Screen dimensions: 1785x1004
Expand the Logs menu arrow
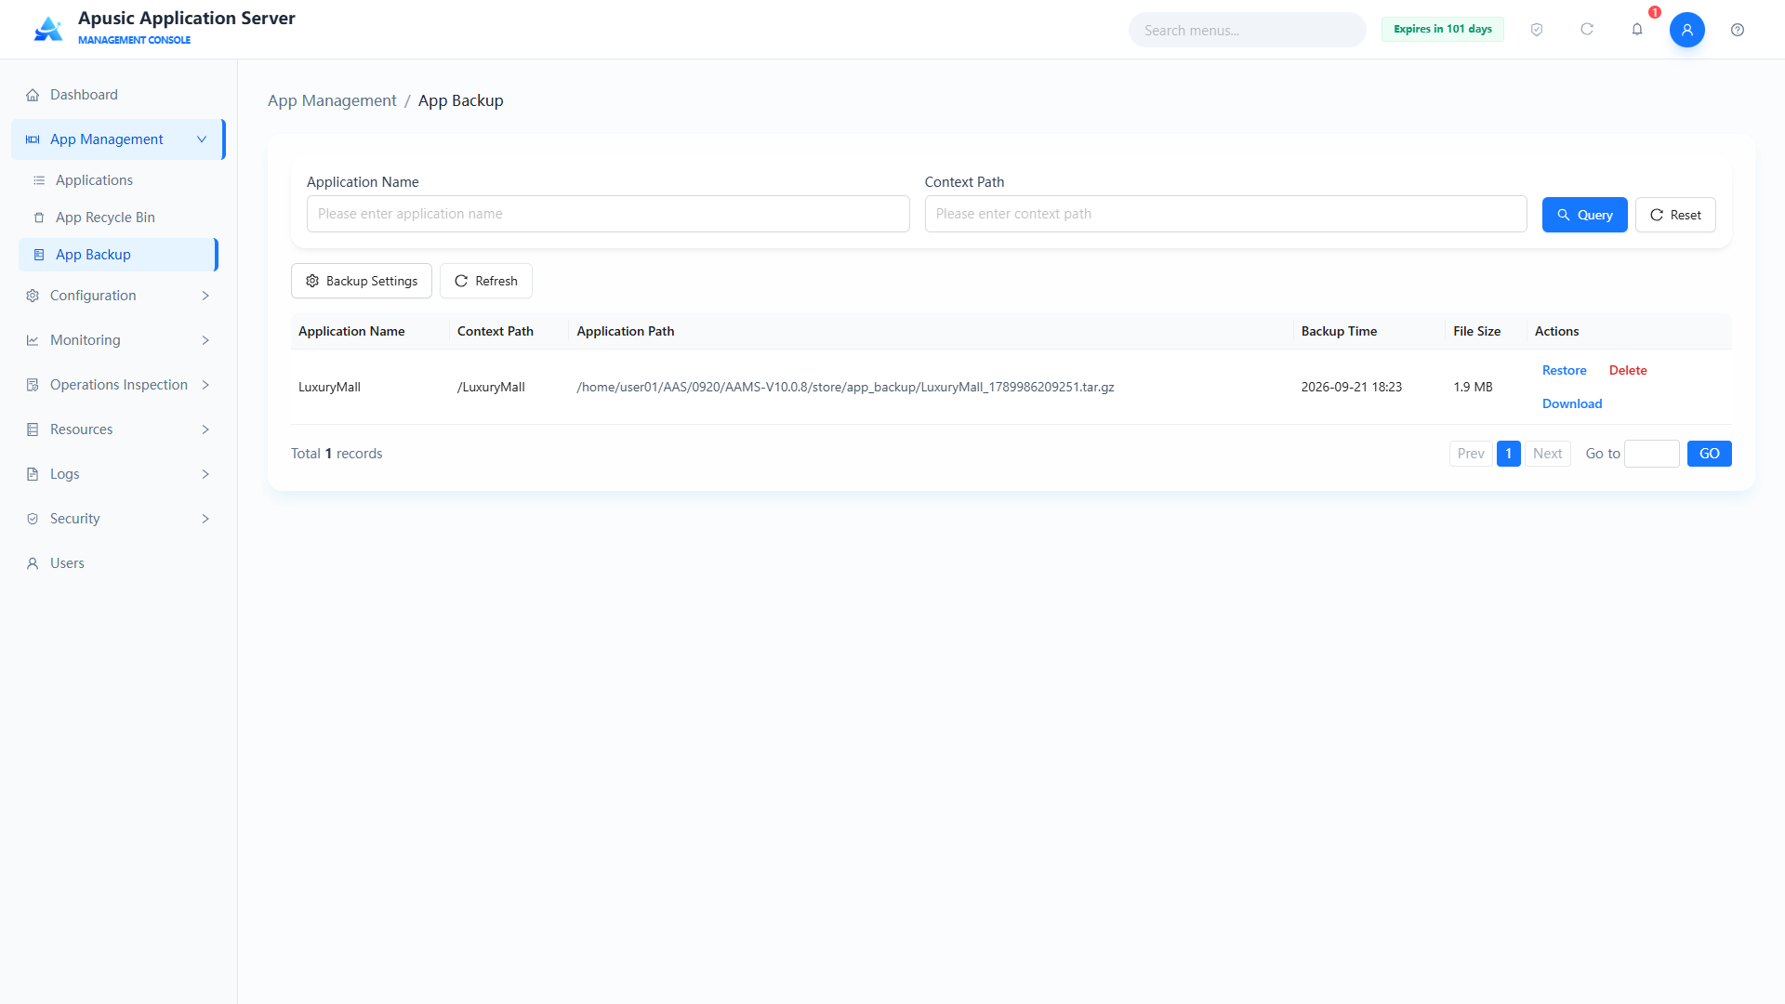(205, 474)
